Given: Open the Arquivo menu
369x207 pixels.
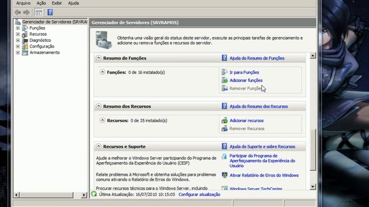Looking at the screenshot, I should (x=23, y=3).
